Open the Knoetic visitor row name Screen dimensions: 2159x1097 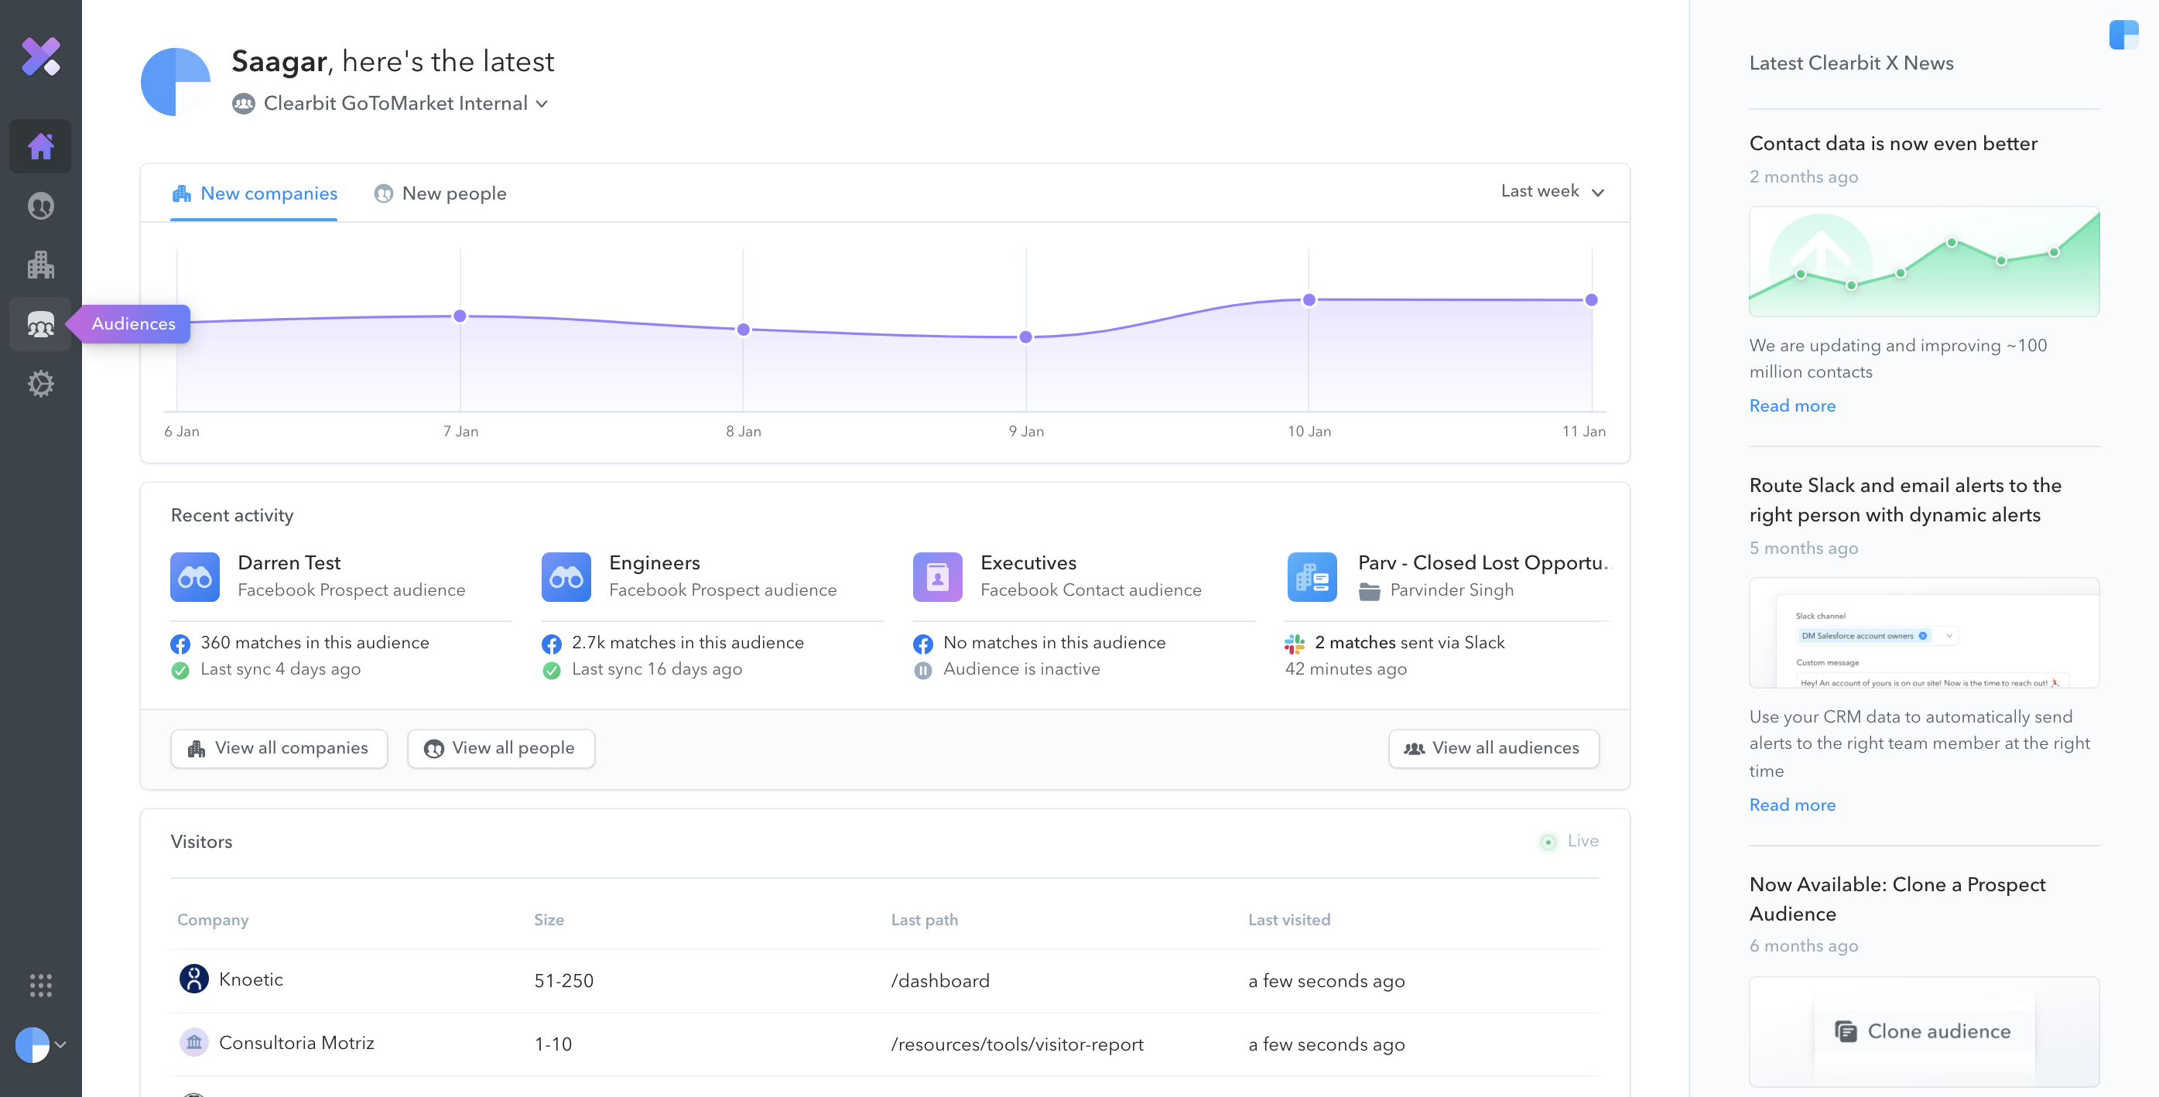251,979
